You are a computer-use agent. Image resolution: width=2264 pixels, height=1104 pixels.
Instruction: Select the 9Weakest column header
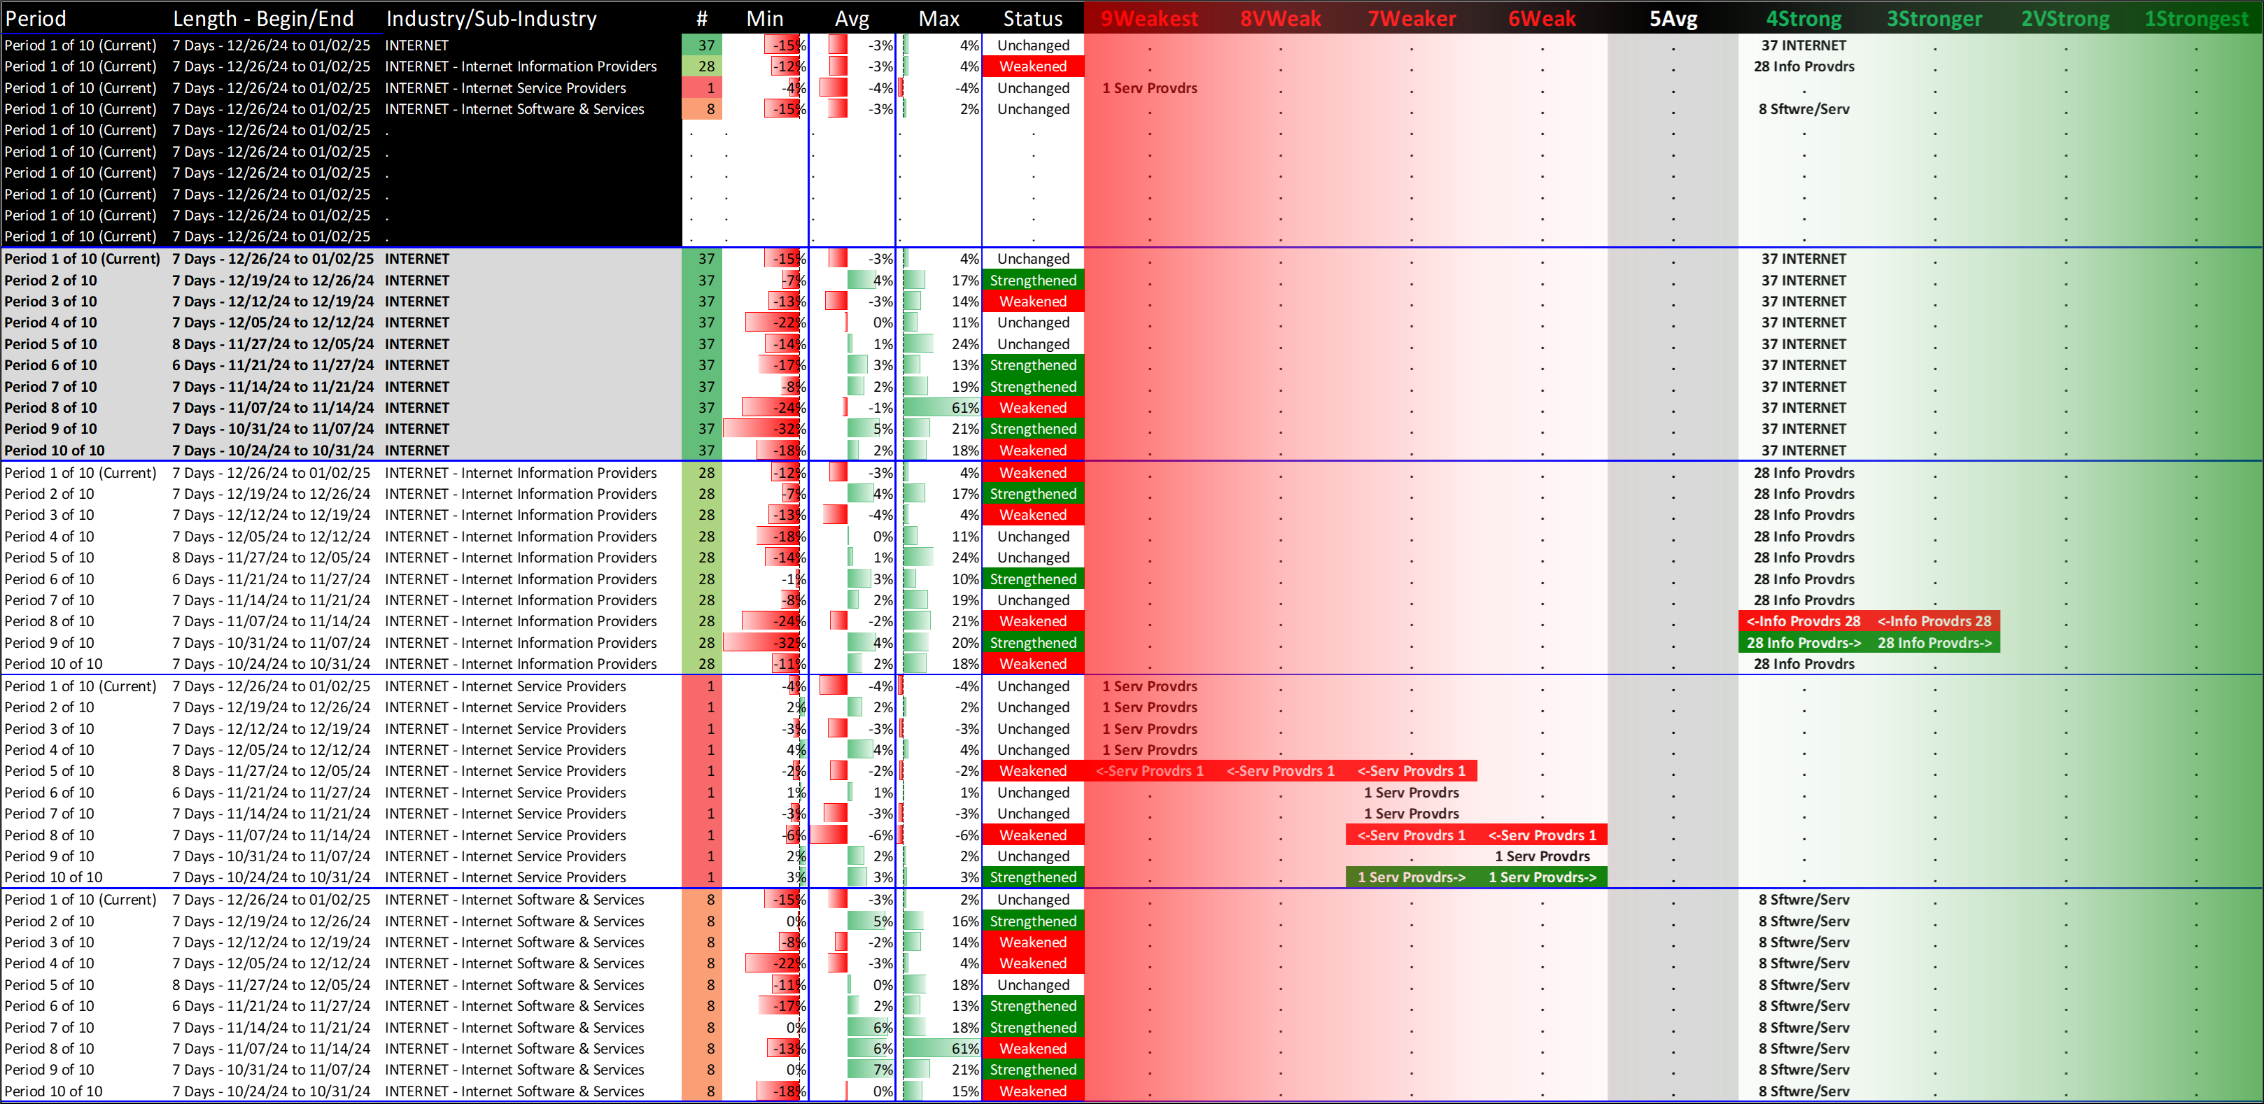pyautogui.click(x=1148, y=18)
